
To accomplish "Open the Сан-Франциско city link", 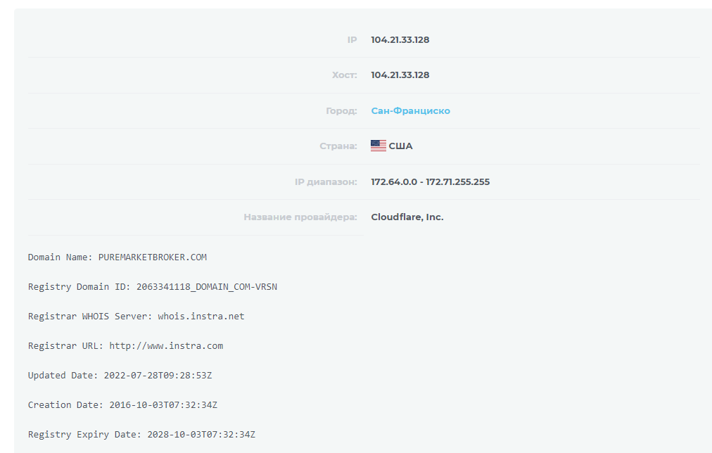I will 410,110.
